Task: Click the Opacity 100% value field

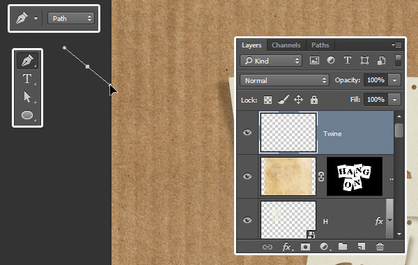Action: [376, 80]
